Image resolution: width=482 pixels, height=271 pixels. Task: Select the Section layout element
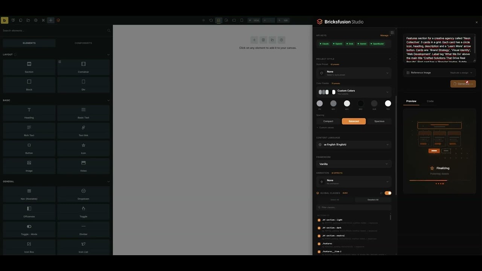tap(29, 67)
